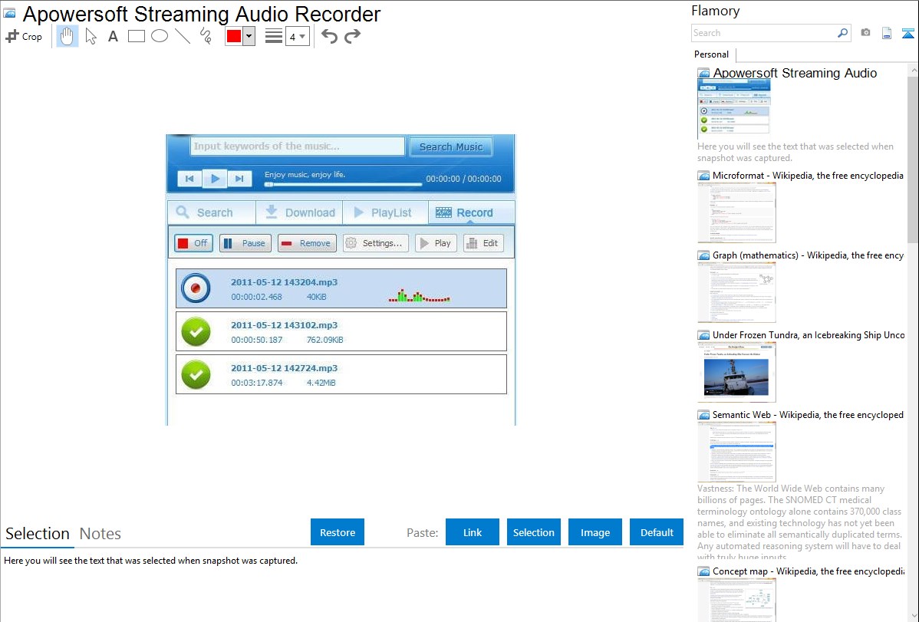Viewport: 919px width, 622px height.
Task: Select recording 2011-05-12 143102.mp3
Action: click(x=341, y=331)
